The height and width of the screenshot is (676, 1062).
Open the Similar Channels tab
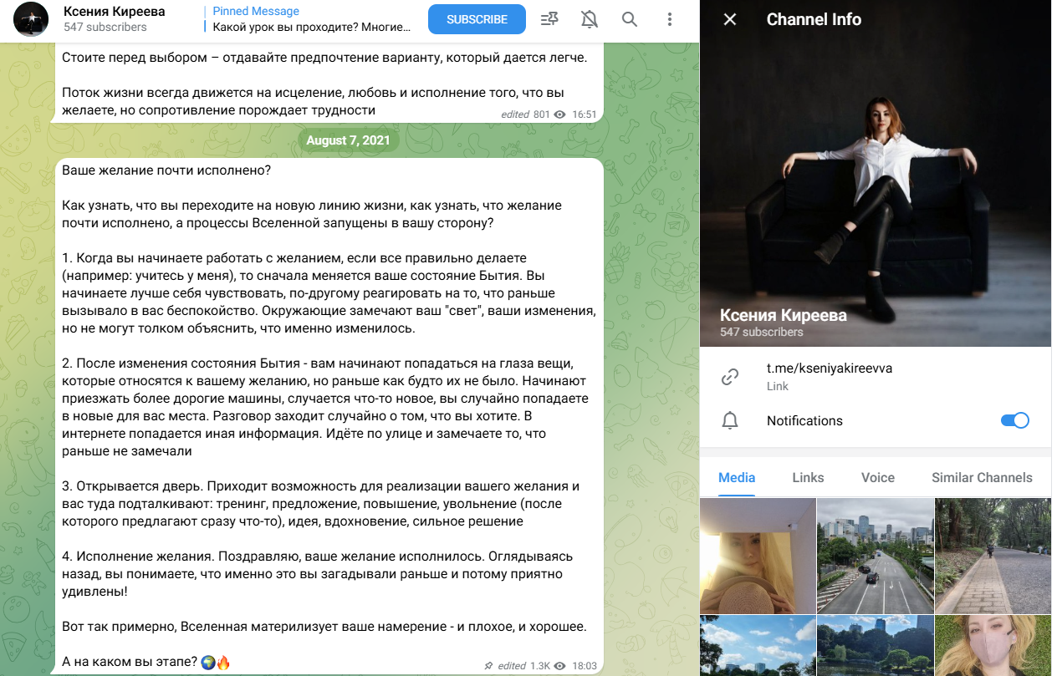point(982,478)
